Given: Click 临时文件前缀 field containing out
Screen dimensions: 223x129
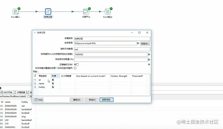Looking at the screenshot, I should (x=112, y=49).
